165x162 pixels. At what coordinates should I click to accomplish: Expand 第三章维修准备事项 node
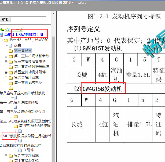[x=6, y=62]
